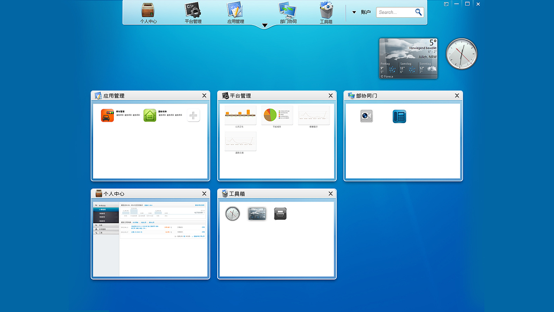Close the 部协同门 panel
The height and width of the screenshot is (312, 554).
457,96
